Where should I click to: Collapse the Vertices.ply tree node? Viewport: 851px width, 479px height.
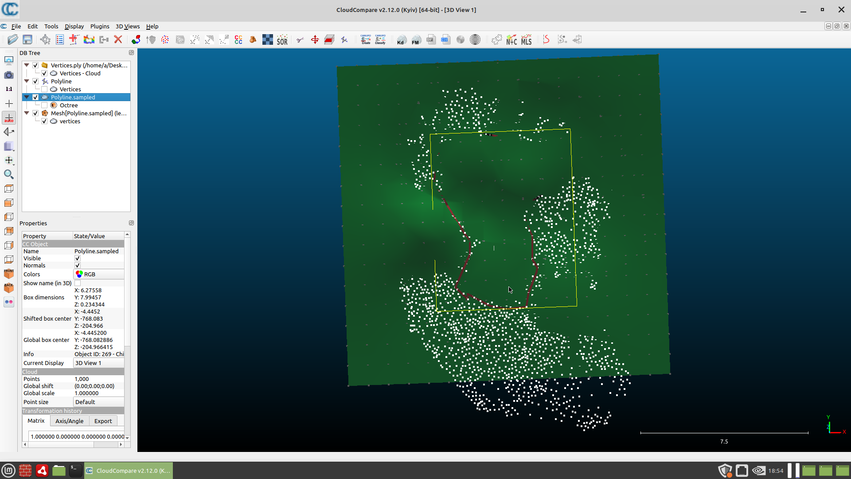coord(27,65)
